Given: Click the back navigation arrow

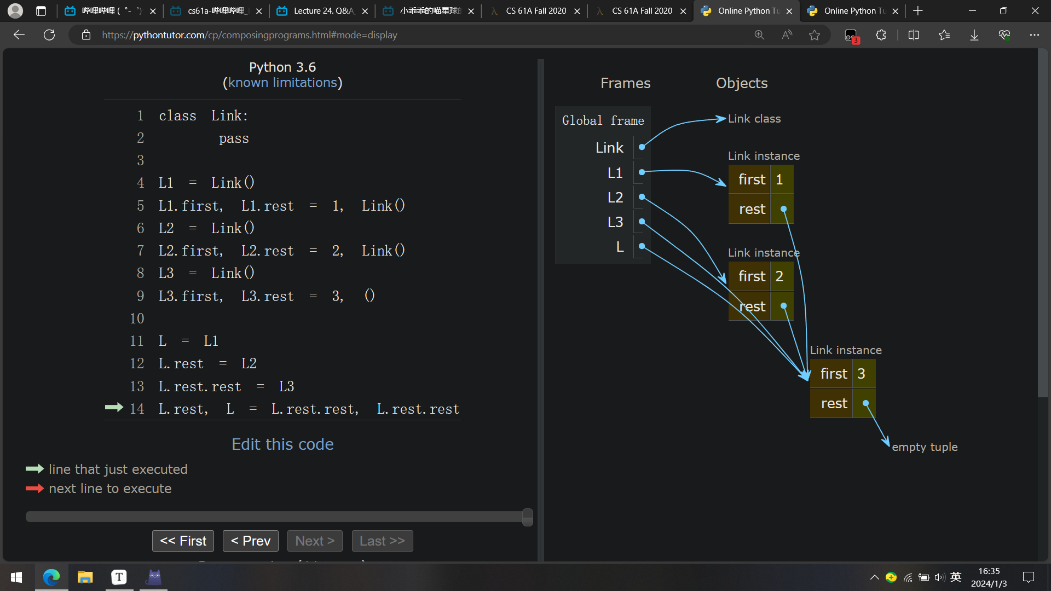Looking at the screenshot, I should tap(19, 35).
